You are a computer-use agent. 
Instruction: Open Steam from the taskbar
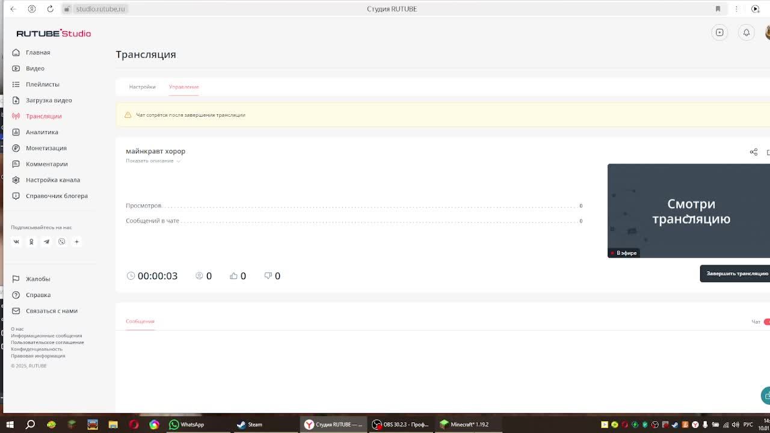point(249,425)
